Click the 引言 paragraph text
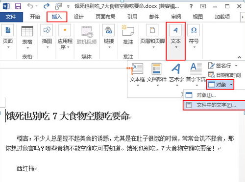 pyautogui.click(x=120, y=143)
